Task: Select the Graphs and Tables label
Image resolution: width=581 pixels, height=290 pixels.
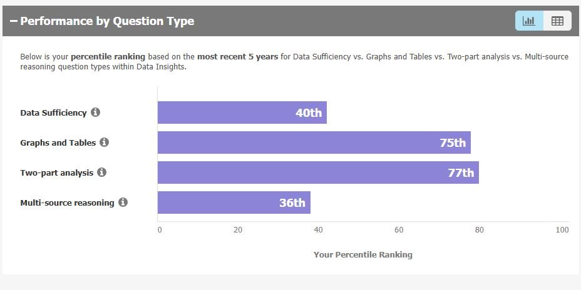Action: [58, 143]
